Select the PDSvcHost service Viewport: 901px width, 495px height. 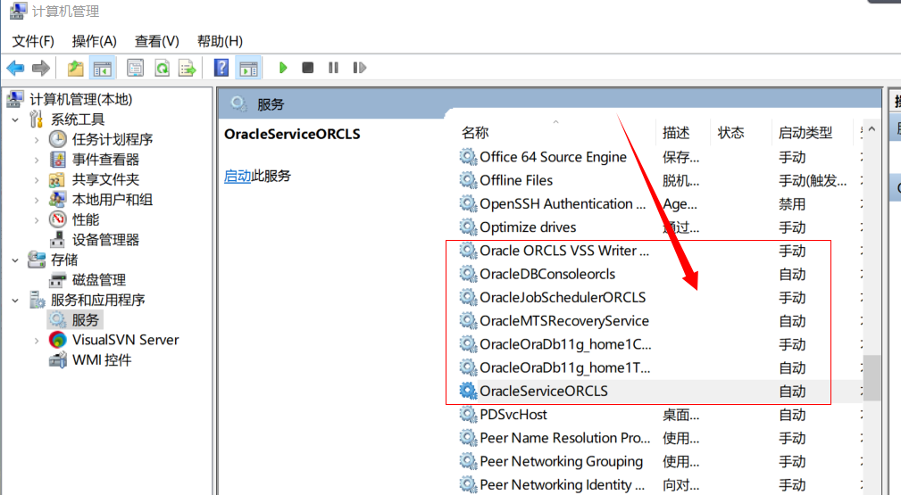513,415
